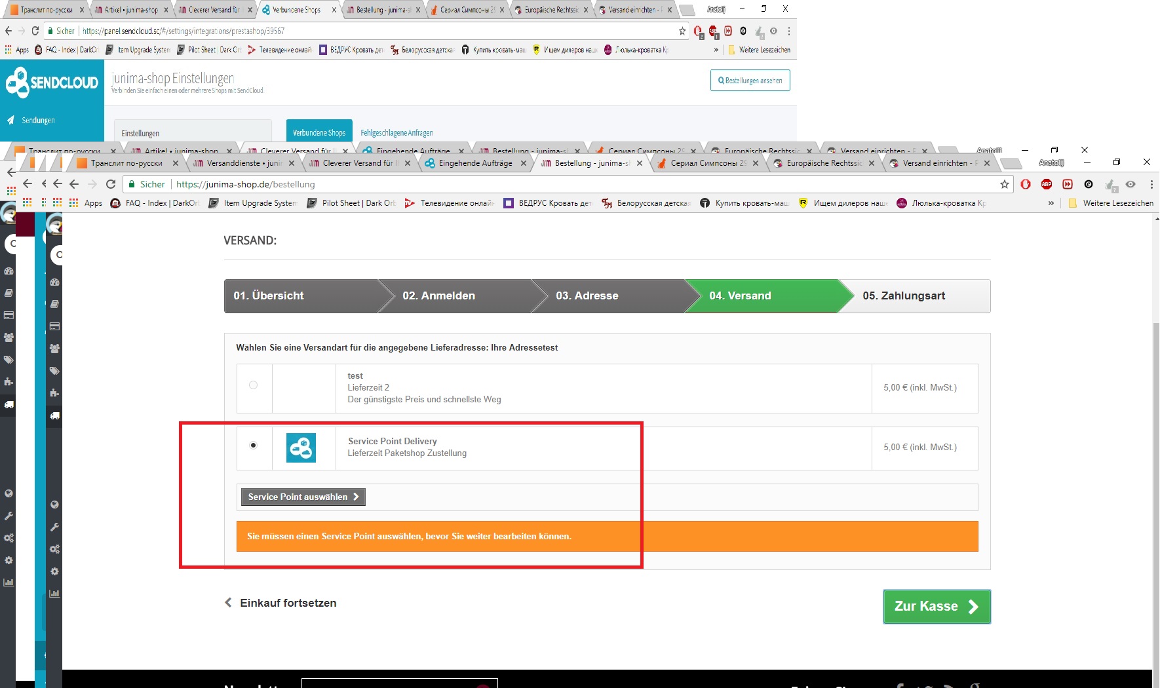Screen dimensions: 1160x688
Task: Open the Chrome menu in junima-shop window
Action: pos(1151,184)
